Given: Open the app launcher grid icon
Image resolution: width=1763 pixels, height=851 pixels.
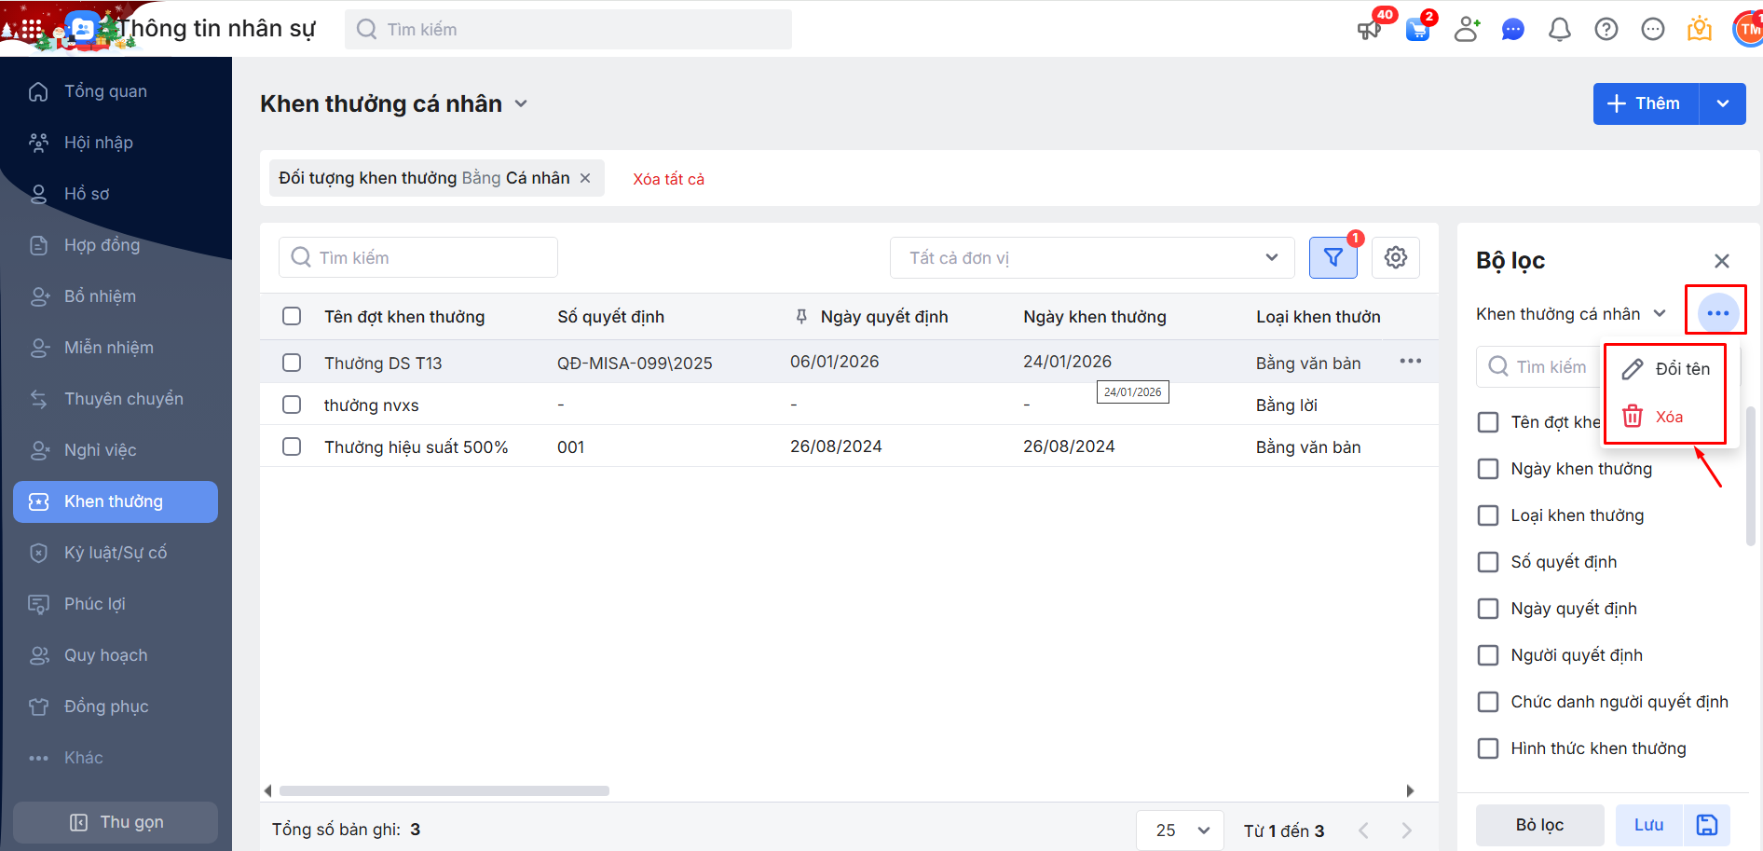Looking at the screenshot, I should tap(31, 29).
